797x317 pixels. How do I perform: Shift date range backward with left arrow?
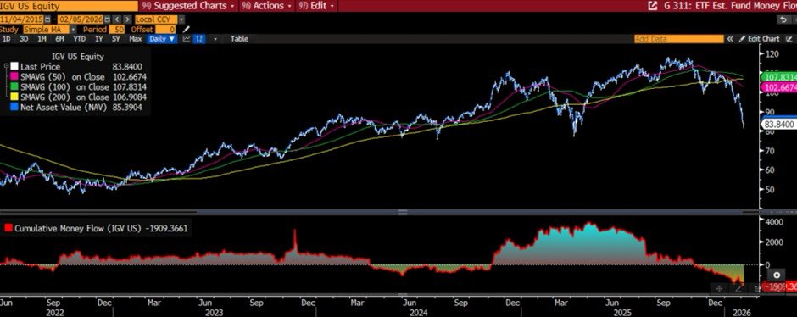tap(117, 19)
